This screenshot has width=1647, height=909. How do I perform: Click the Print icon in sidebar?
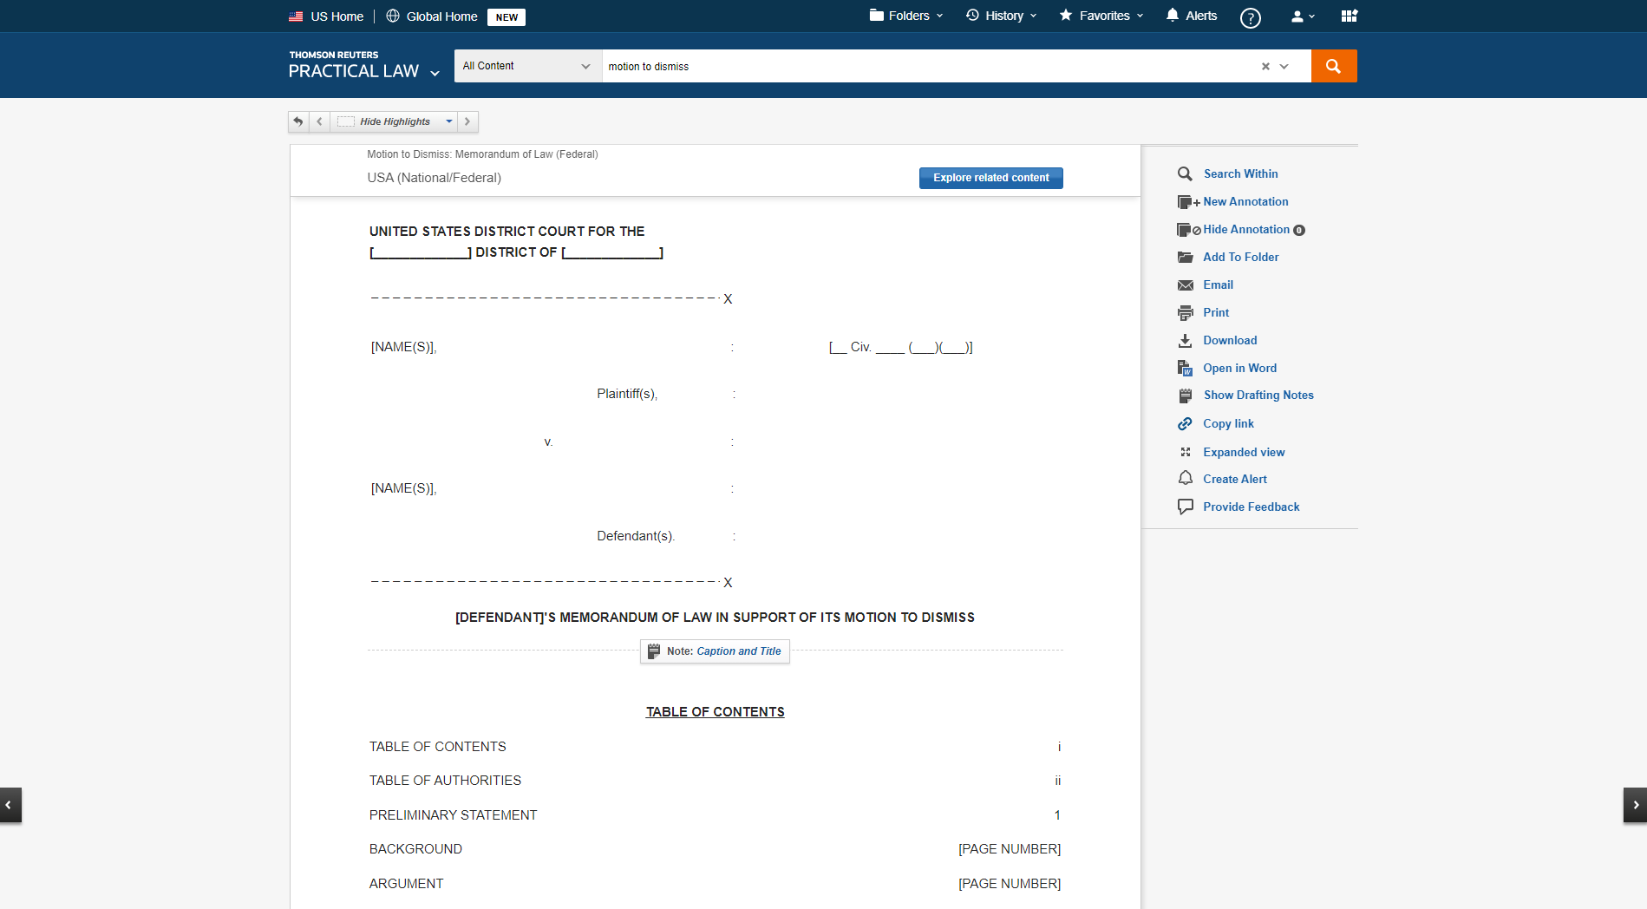click(1186, 312)
